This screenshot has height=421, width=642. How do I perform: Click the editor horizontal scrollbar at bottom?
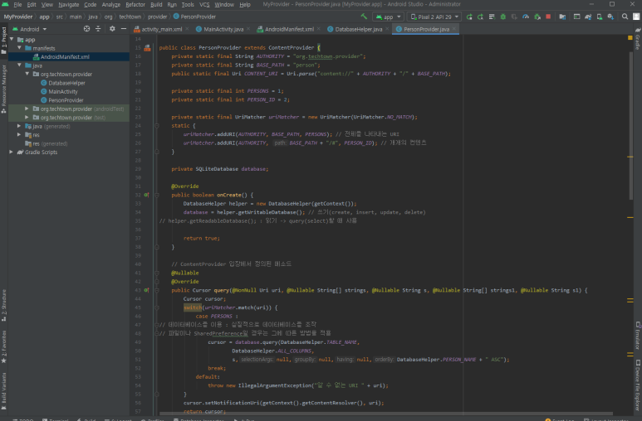385,414
